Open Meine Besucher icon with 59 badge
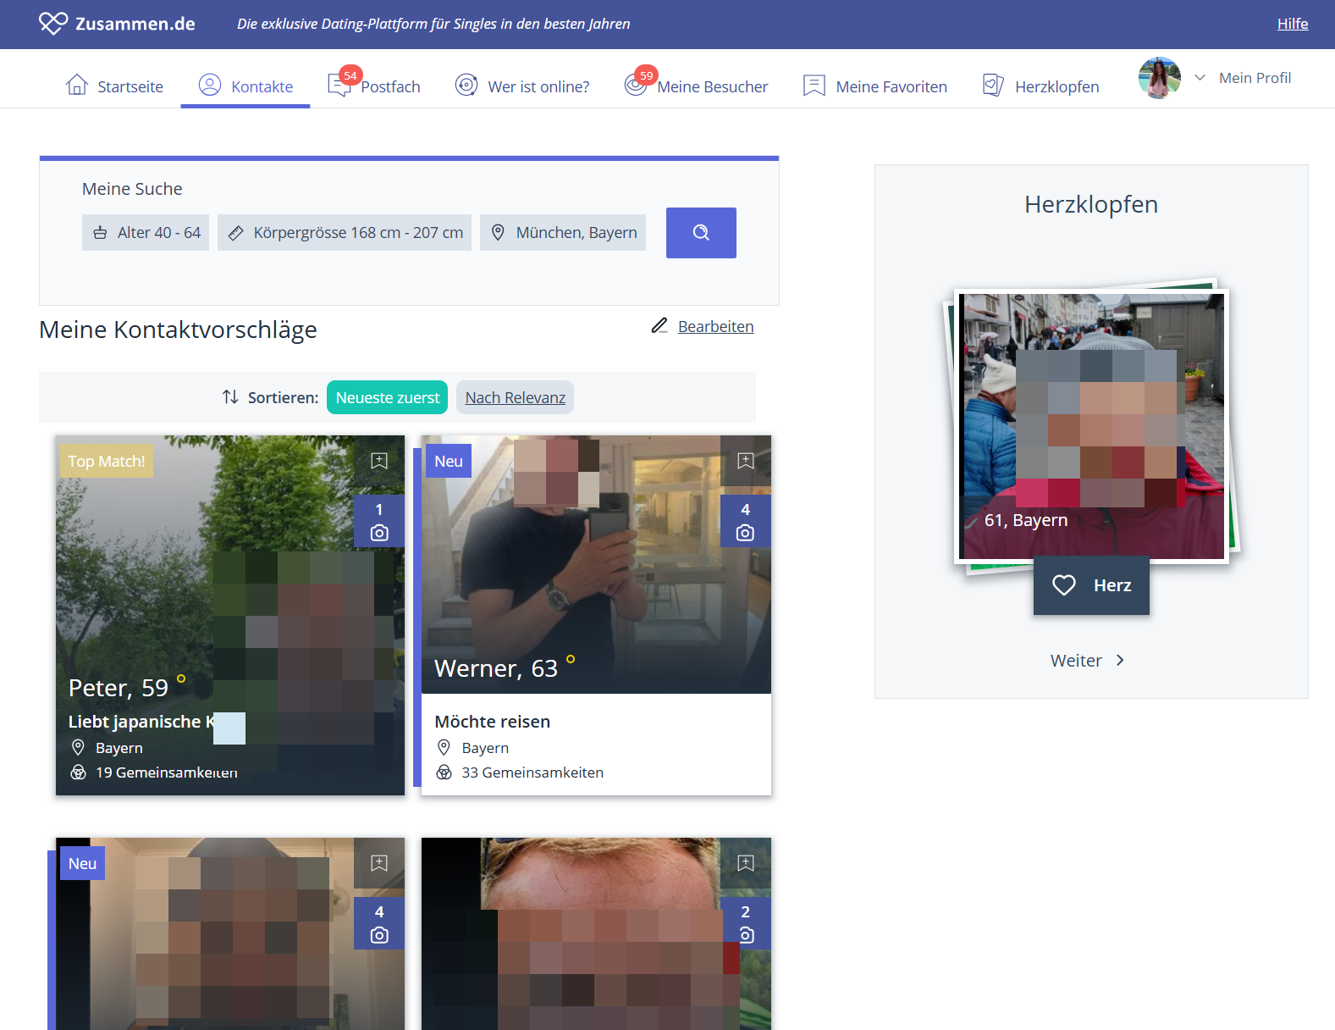 (635, 85)
